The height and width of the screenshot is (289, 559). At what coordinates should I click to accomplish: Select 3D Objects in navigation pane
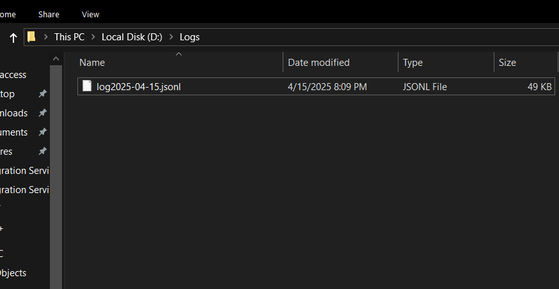13,273
